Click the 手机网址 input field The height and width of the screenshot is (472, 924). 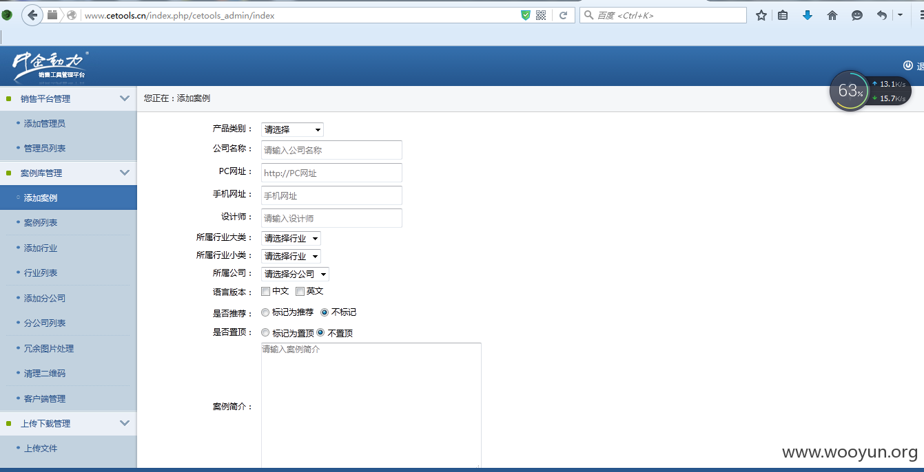point(331,195)
